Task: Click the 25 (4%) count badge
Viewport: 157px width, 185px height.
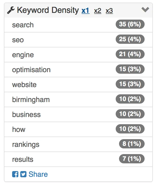Action: click(130, 39)
